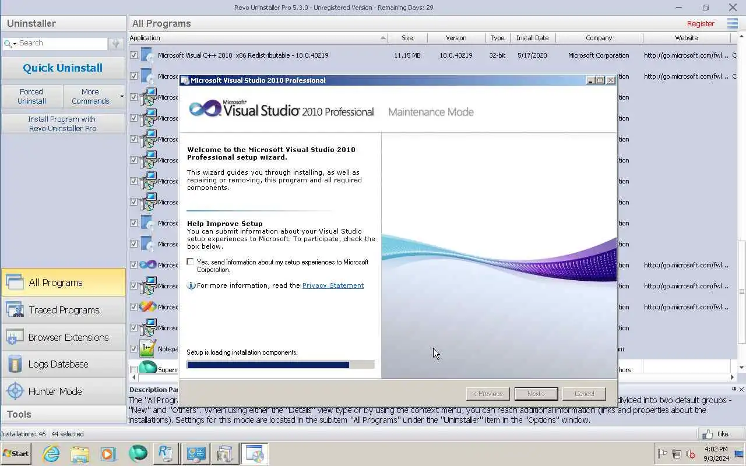The width and height of the screenshot is (746, 466).
Task: Click the network icon in system tray
Action: [677, 454]
